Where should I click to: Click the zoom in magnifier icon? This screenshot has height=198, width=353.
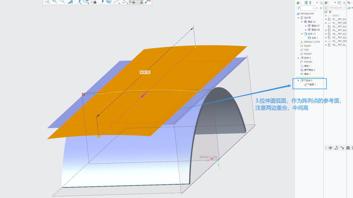click(55, 2)
